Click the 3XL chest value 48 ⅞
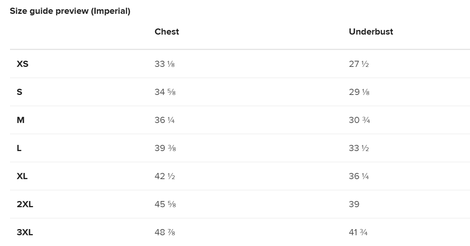 [x=165, y=232]
